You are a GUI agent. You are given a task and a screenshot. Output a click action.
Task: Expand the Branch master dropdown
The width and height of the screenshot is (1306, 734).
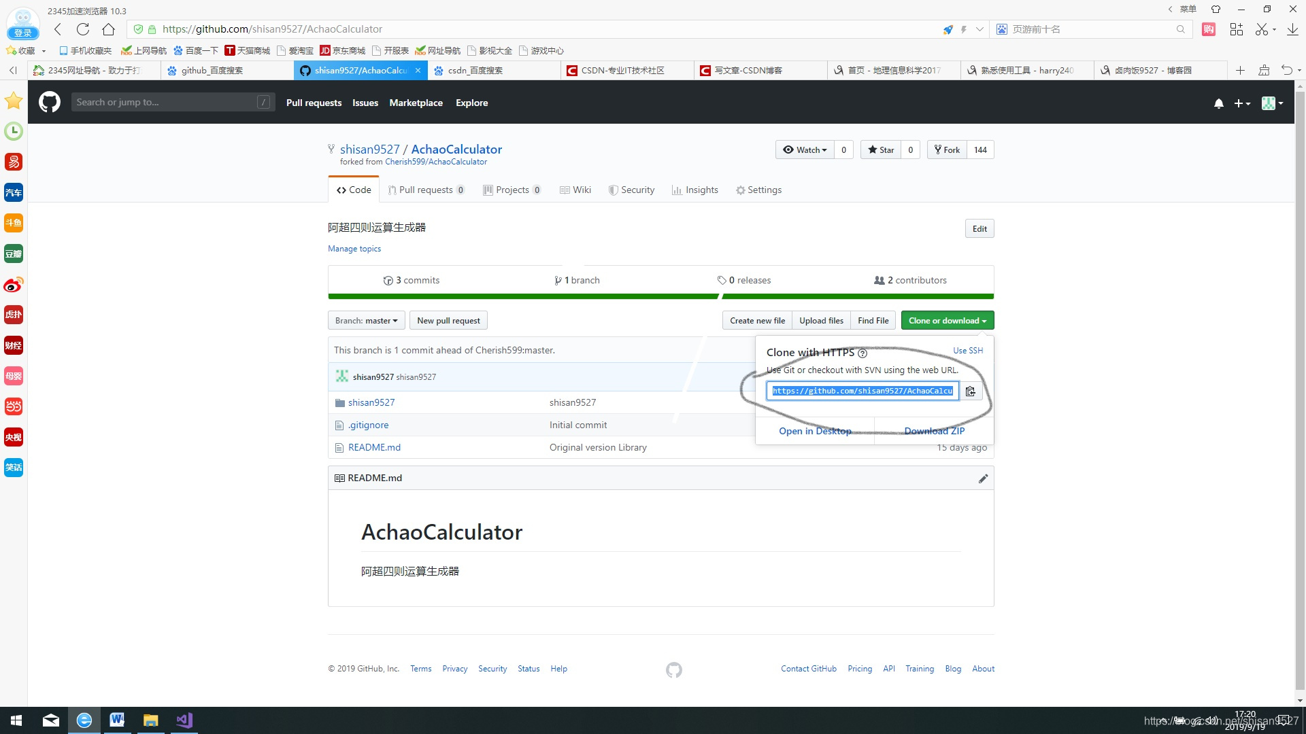[x=365, y=320]
